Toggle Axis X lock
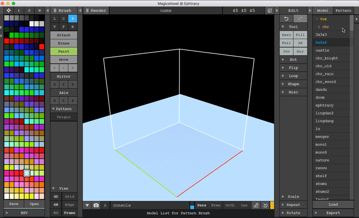This screenshot has height=218, width=359. click(x=54, y=100)
